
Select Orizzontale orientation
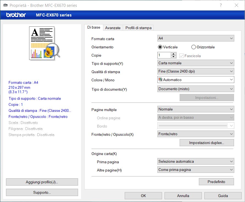click(194, 47)
